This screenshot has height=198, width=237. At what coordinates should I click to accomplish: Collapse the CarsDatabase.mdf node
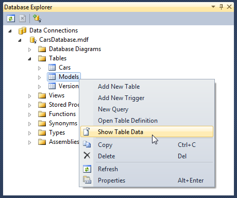pos(20,40)
